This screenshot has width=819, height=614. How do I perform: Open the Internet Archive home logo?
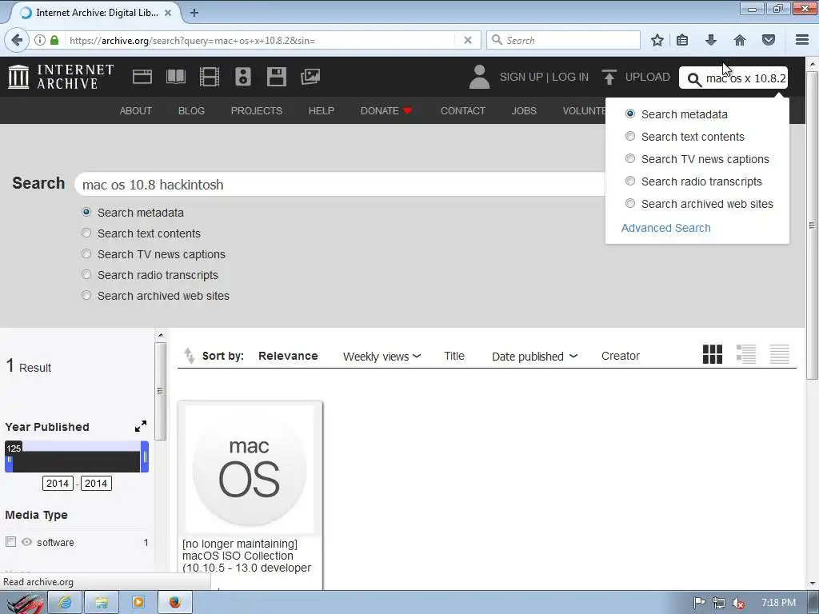coord(61,77)
